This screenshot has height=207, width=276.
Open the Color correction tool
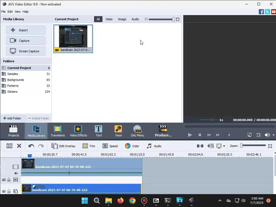pyautogui.click(x=132, y=146)
